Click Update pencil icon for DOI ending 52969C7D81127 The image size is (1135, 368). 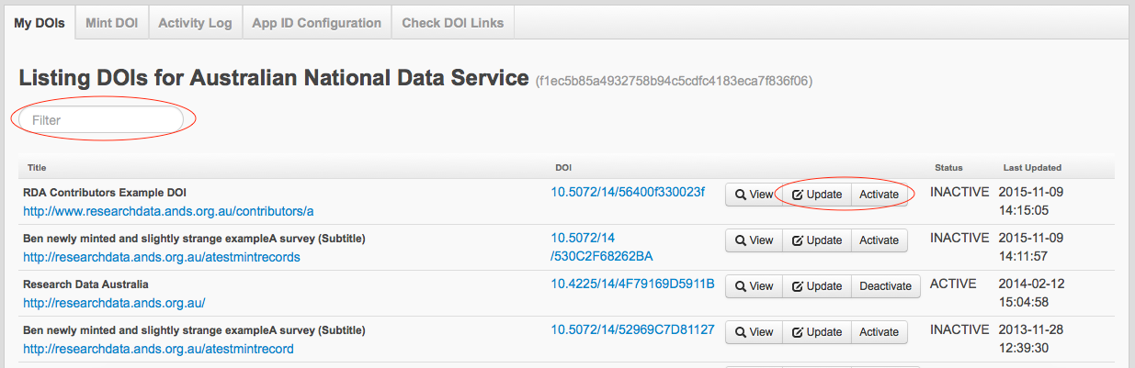click(798, 332)
